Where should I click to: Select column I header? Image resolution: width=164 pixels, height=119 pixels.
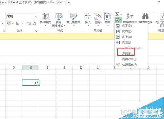[x=47, y=67]
